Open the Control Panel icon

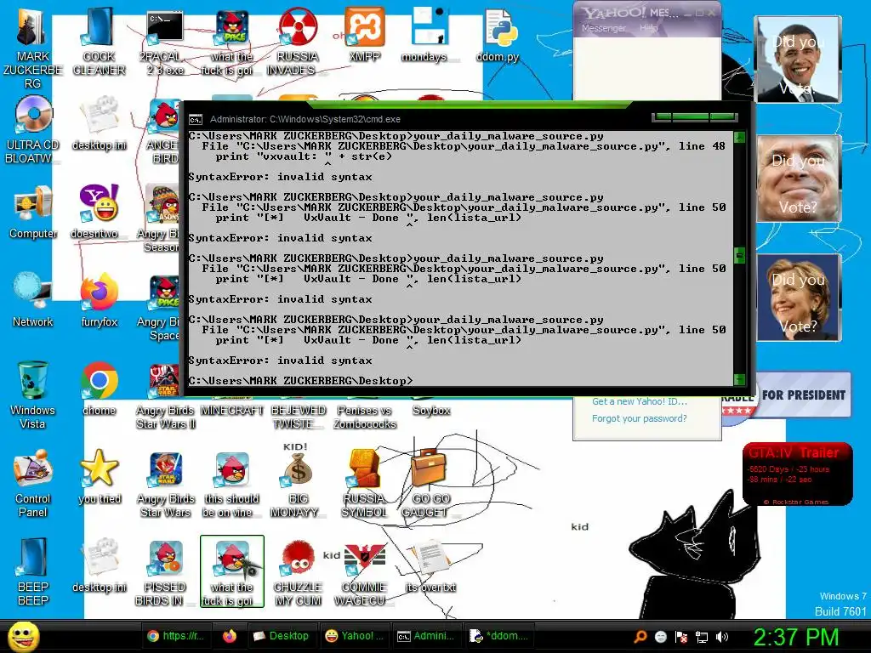click(32, 468)
